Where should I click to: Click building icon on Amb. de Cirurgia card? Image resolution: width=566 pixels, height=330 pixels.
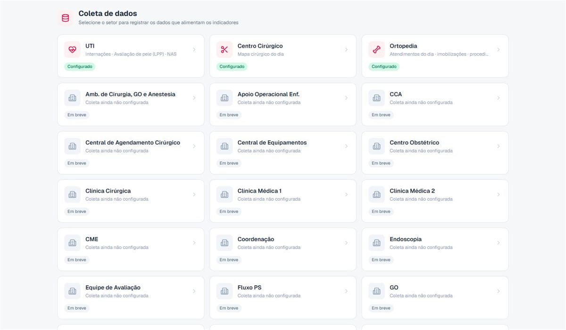point(72,98)
